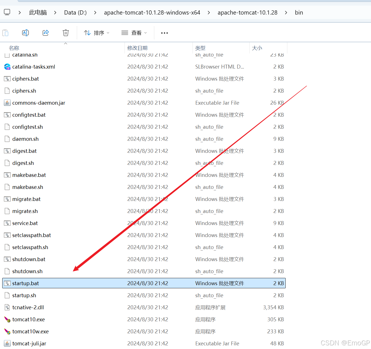Open the 排序 sort dropdown
371x349 pixels.
[x=97, y=33]
